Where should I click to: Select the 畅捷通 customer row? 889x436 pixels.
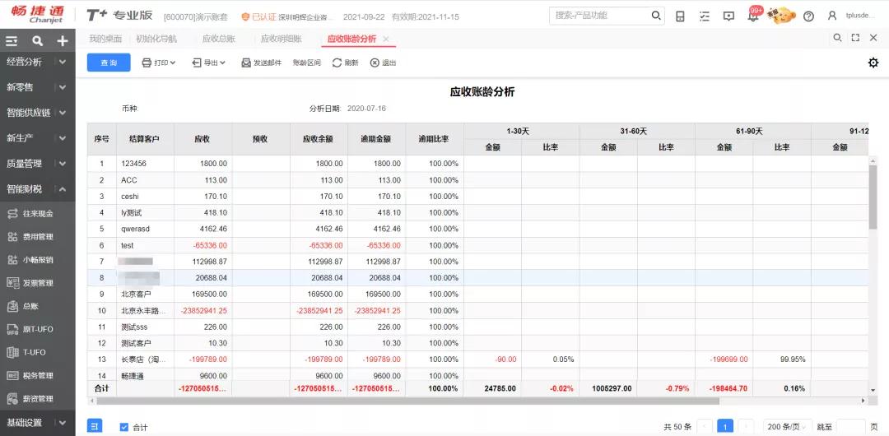(477, 375)
